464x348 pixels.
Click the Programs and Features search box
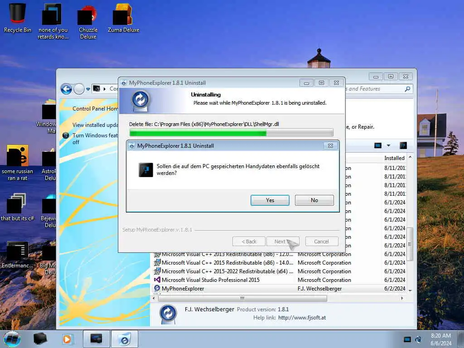tap(379, 89)
